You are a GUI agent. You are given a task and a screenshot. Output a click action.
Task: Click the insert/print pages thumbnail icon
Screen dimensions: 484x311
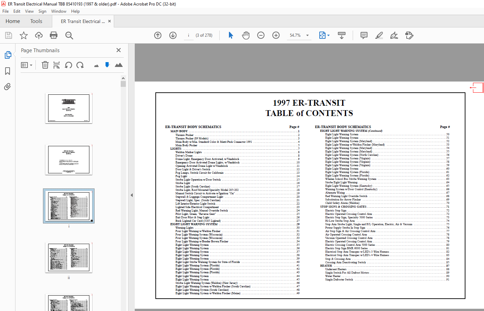coord(57,65)
